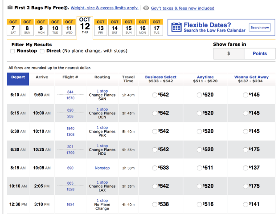Open flight number 201 details
Screen dimensions: 278x214
coord(70,146)
